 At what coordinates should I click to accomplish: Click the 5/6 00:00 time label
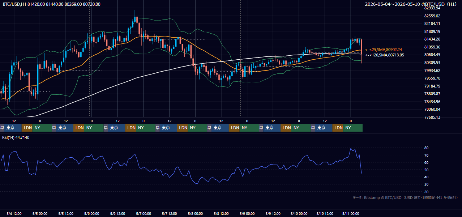[x=92, y=214]
